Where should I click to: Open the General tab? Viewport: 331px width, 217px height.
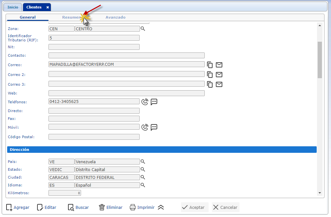(x=28, y=17)
